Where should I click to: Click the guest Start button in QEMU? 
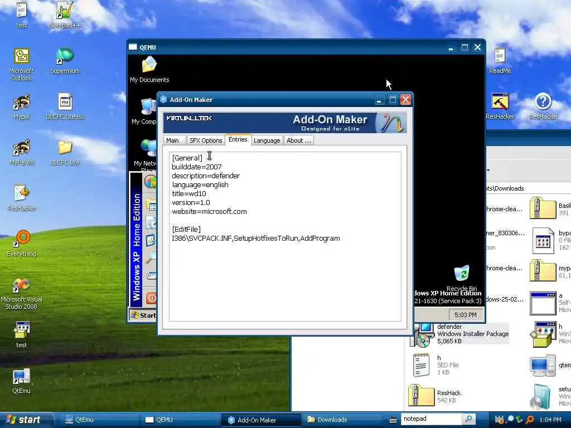[x=143, y=315]
